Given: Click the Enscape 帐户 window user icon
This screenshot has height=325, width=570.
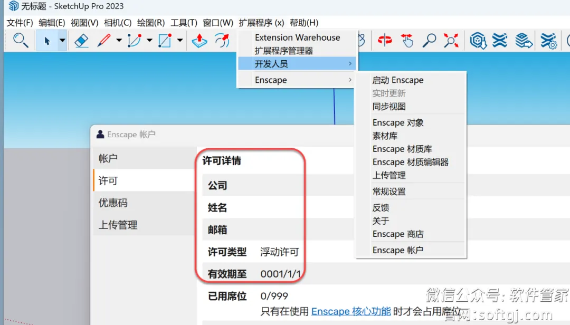Looking at the screenshot, I should (100, 134).
